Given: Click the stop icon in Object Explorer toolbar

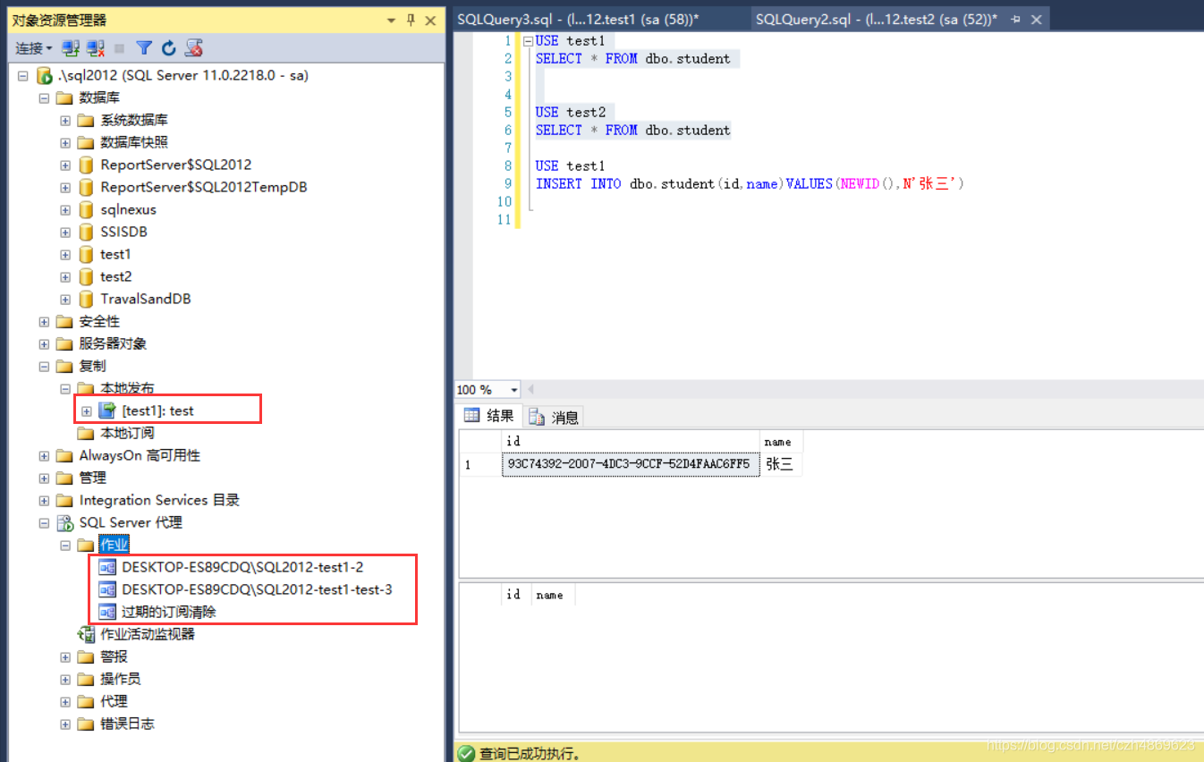Looking at the screenshot, I should (120, 48).
